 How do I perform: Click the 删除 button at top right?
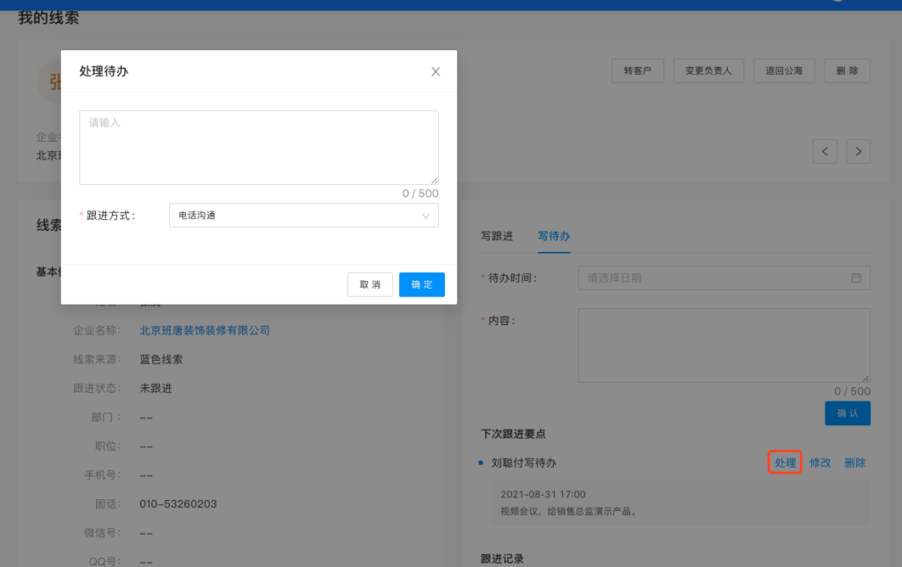(x=847, y=70)
